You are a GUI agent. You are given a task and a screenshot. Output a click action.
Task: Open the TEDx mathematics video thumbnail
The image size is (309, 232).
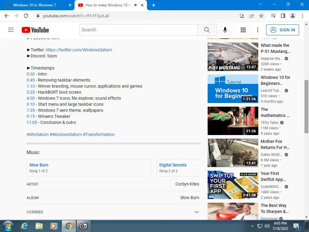tap(233, 121)
